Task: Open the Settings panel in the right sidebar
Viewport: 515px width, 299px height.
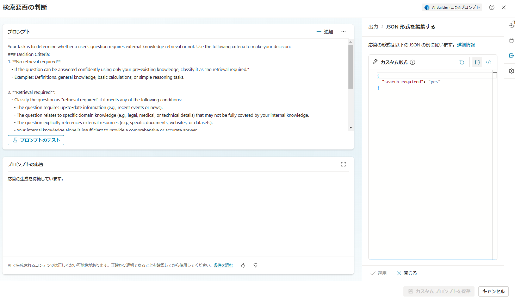Action: 511,71
